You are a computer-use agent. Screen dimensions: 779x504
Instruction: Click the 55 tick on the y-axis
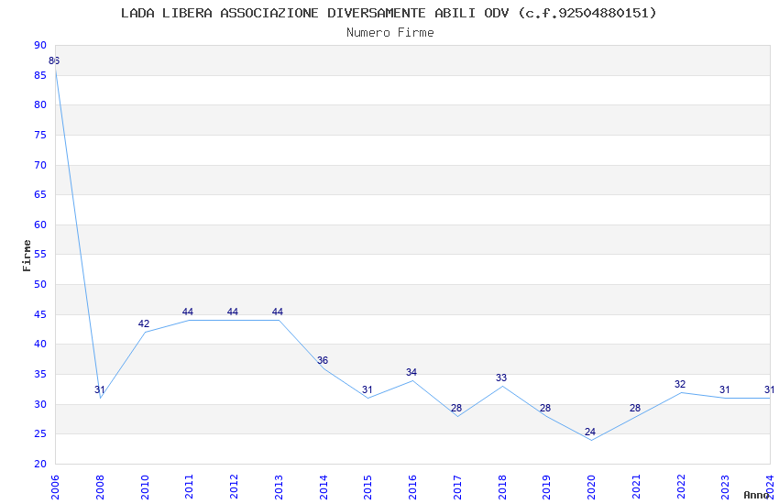point(39,255)
